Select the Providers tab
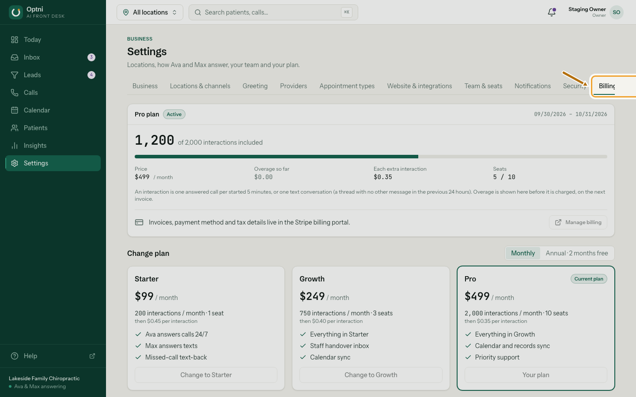This screenshot has width=636, height=397. point(293,86)
